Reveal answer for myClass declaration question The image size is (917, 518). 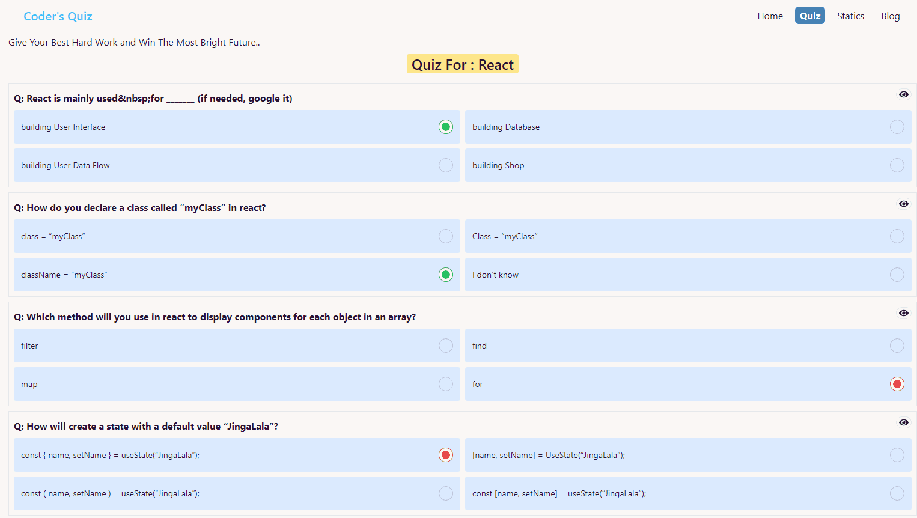[903, 204]
